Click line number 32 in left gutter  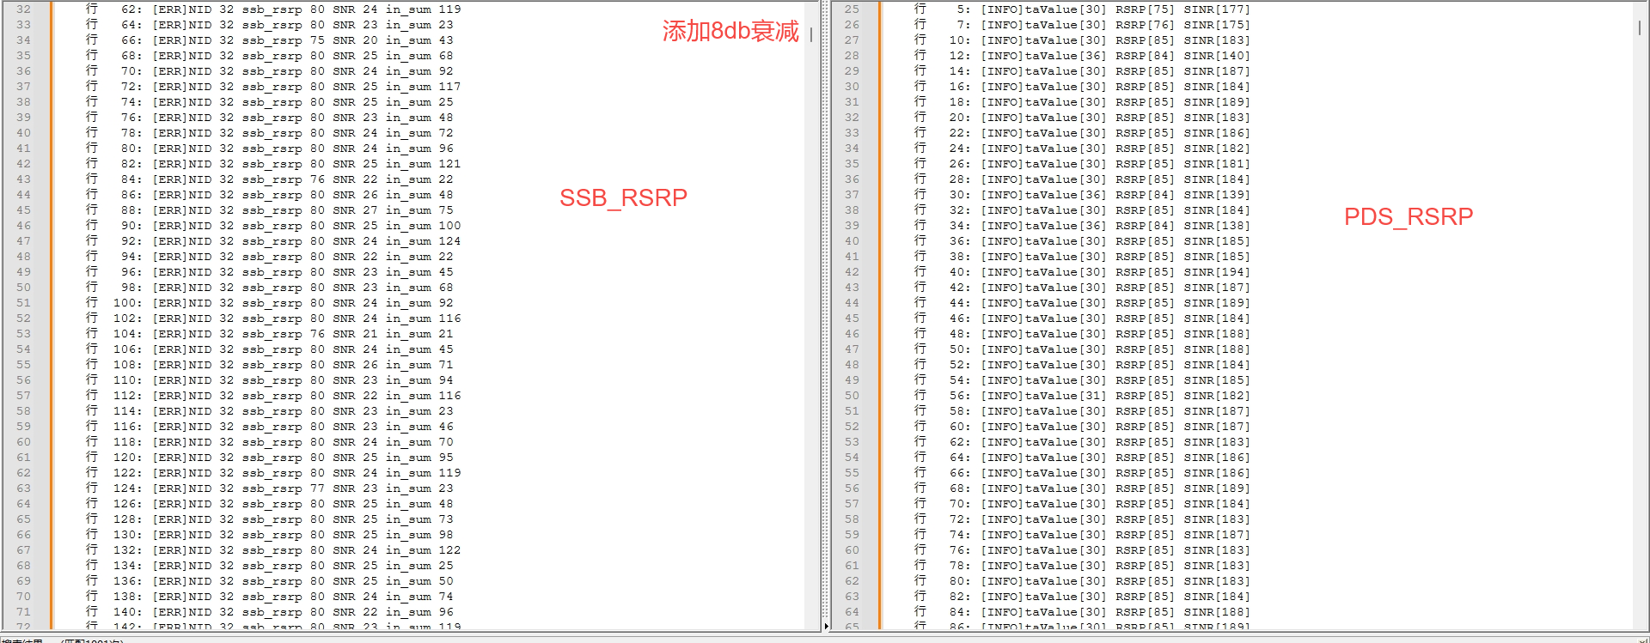[x=23, y=9]
